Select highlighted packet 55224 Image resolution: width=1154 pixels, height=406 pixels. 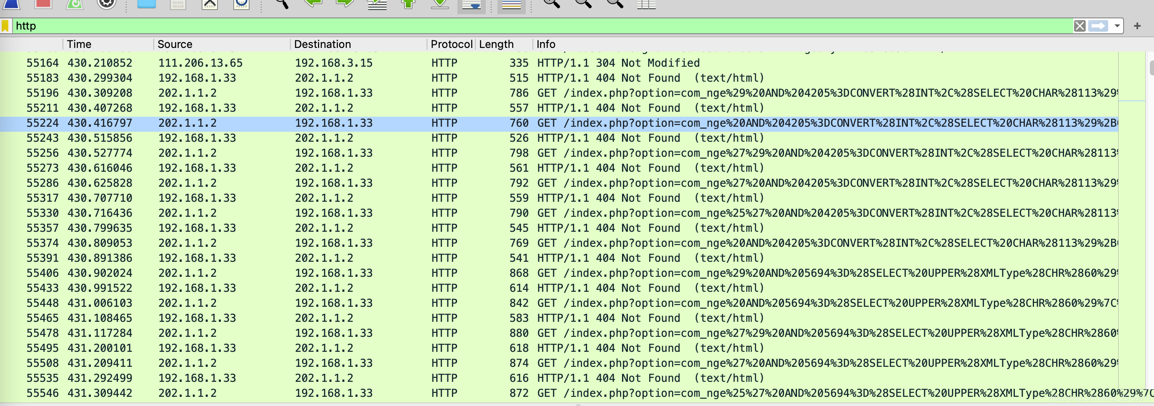click(559, 123)
